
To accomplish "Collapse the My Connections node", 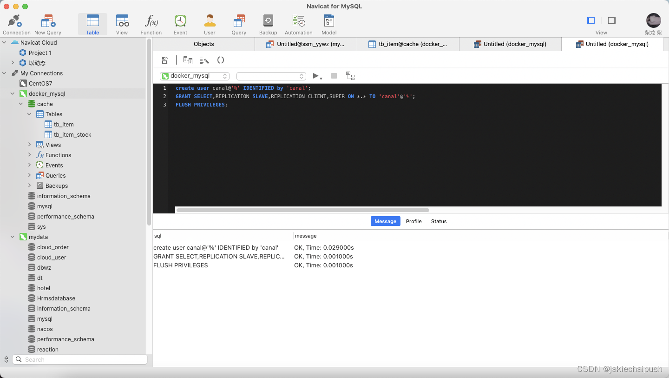I will click(x=4, y=73).
